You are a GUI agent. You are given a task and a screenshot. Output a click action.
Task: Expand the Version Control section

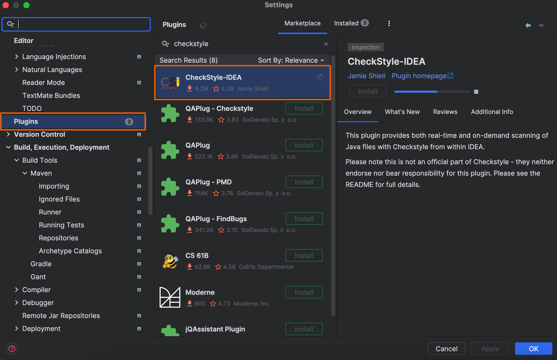pos(8,134)
